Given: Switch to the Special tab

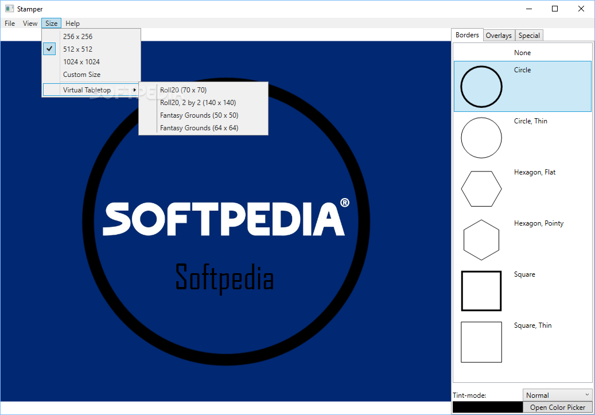Looking at the screenshot, I should point(529,36).
